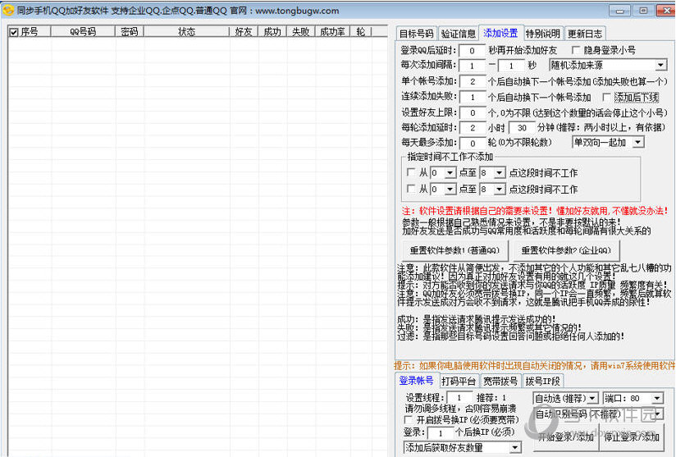Check 开启拨号换IP (必须要宽带)
This screenshot has width=676, height=457.
[408, 419]
